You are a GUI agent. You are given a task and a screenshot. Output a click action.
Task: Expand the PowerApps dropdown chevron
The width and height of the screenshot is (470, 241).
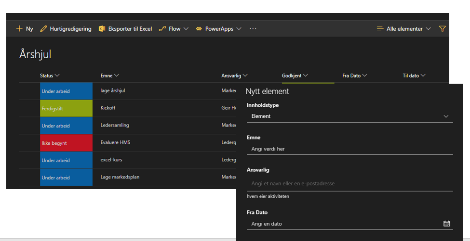[239, 29]
